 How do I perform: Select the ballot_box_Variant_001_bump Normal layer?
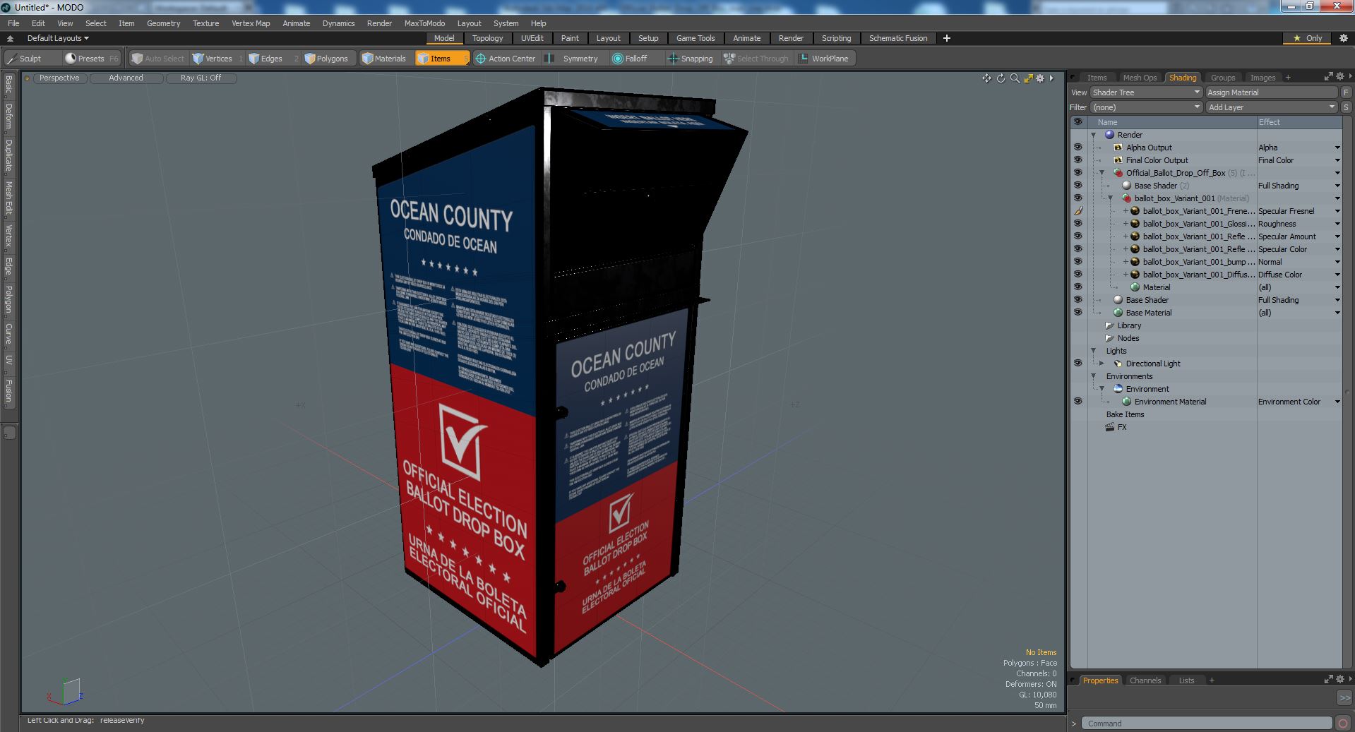click(x=1198, y=262)
